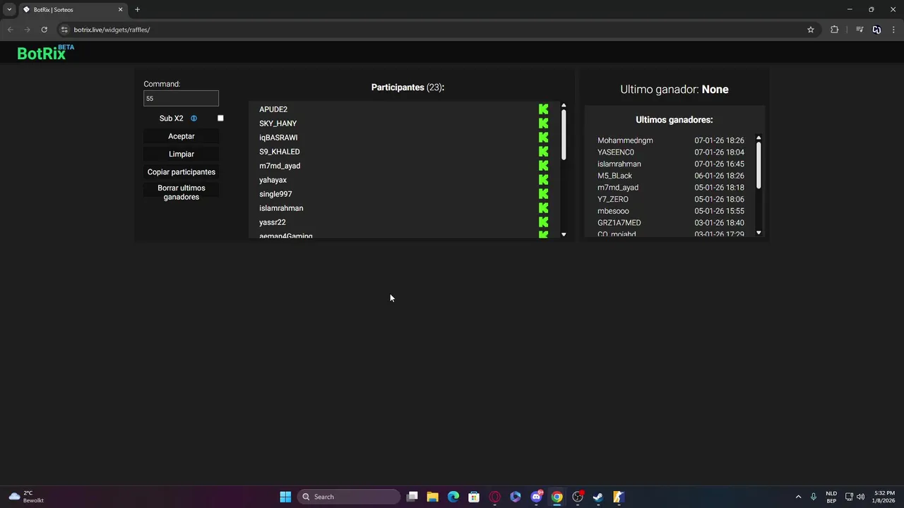Open the network icon in the system tray
904x508 pixels.
tap(849, 497)
